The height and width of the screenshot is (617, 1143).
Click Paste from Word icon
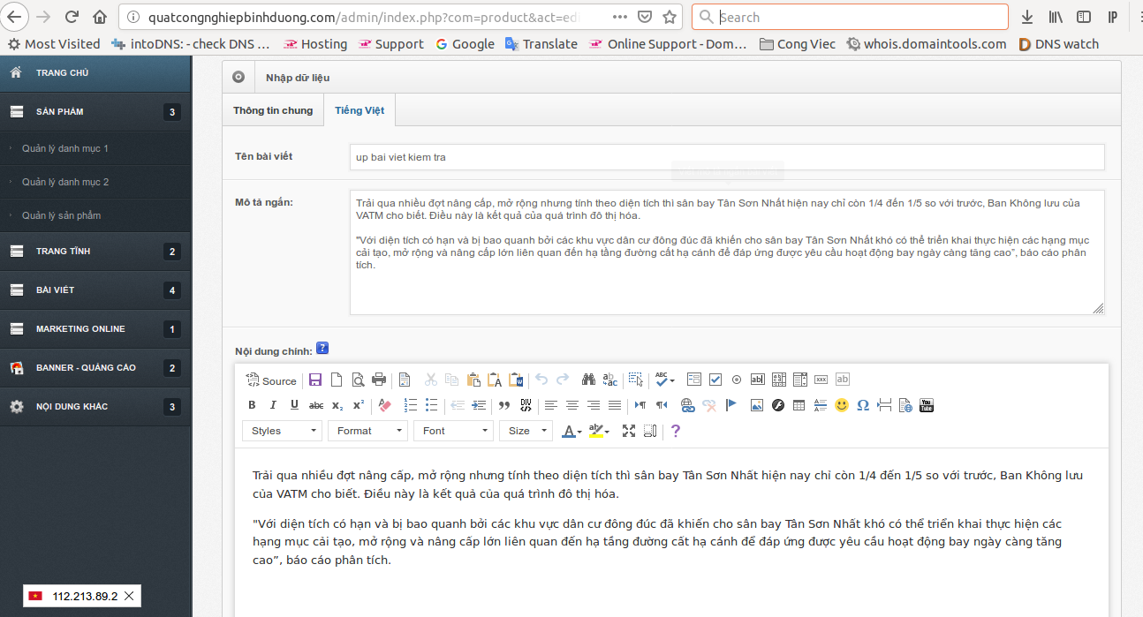516,380
